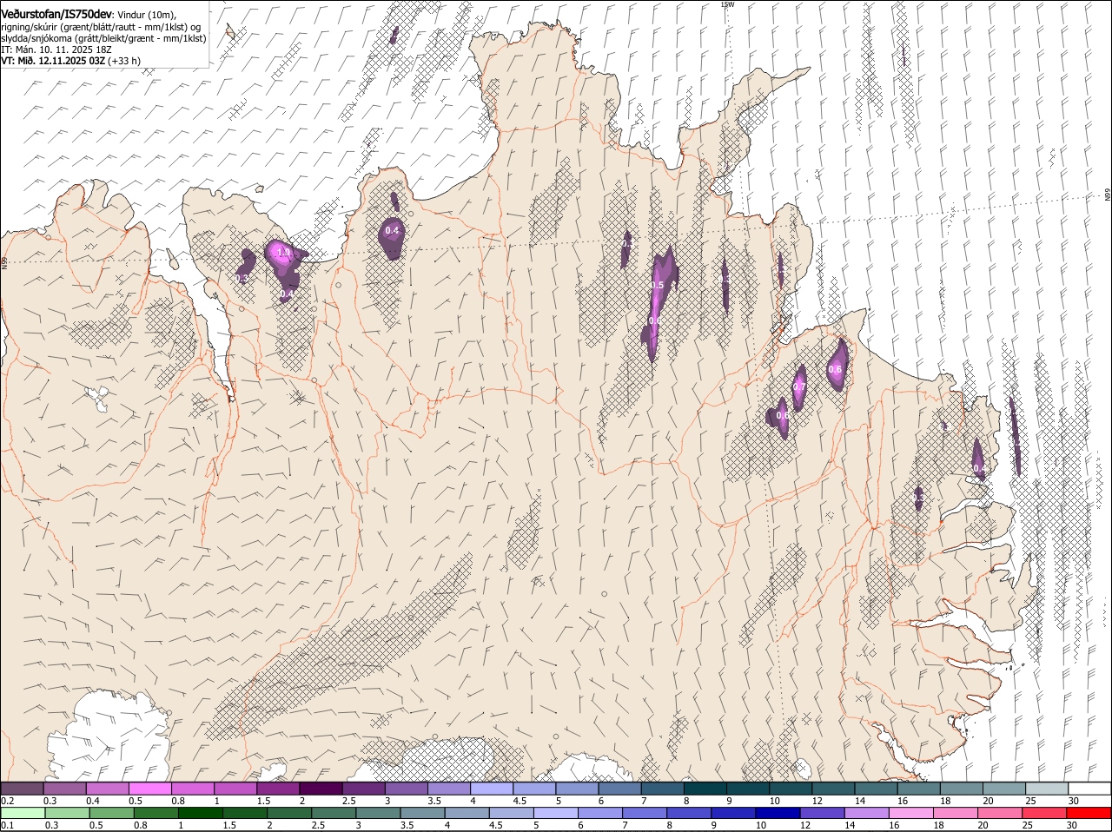Select the 0.4 swatch in the snow legend row
Image resolution: width=1112 pixels, height=832 pixels.
[x=107, y=789]
